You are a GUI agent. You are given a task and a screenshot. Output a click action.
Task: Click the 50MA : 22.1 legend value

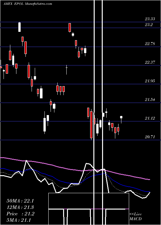pyautogui.click(x=20, y=201)
